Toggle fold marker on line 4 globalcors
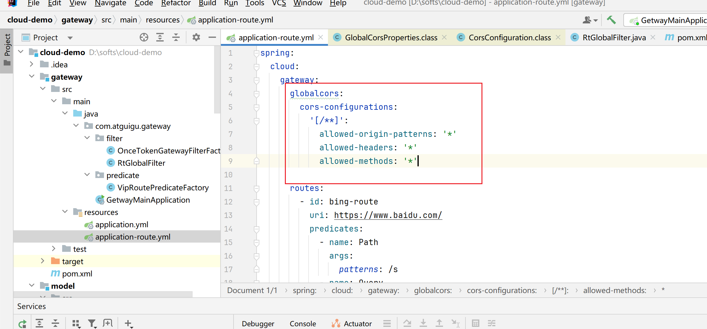The height and width of the screenshot is (329, 707). [256, 94]
